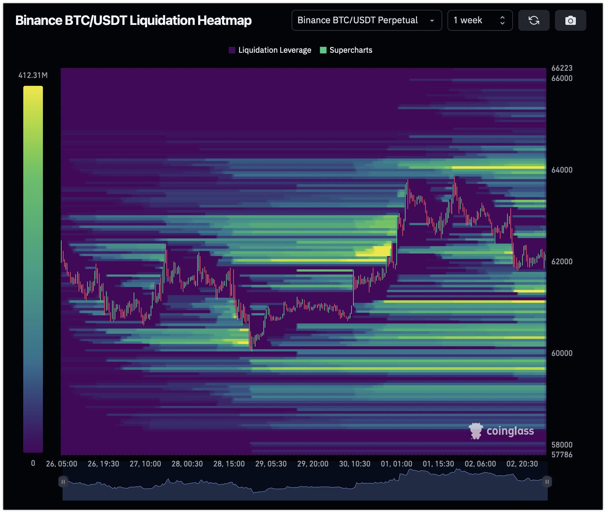Viewport: 606px width, 513px height.
Task: Toggle the Liquidation Leverage legend label
Action: [x=275, y=50]
